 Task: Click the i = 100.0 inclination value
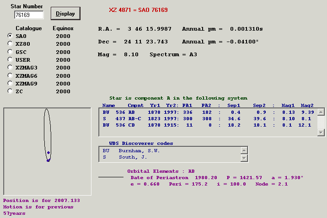point(231,184)
